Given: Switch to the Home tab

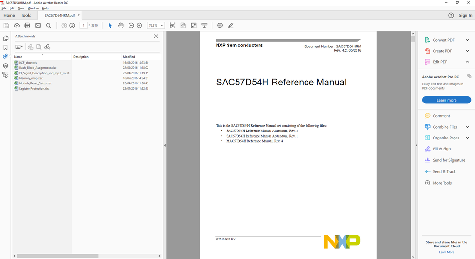Looking at the screenshot, I should coord(9,15).
